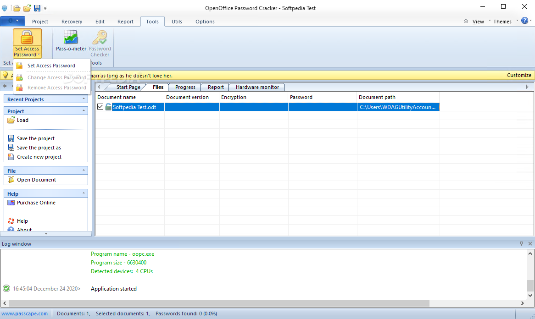This screenshot has height=319, width=535.
Task: Click the second open-folder icon in quick access toolbar
Action: click(x=27, y=8)
